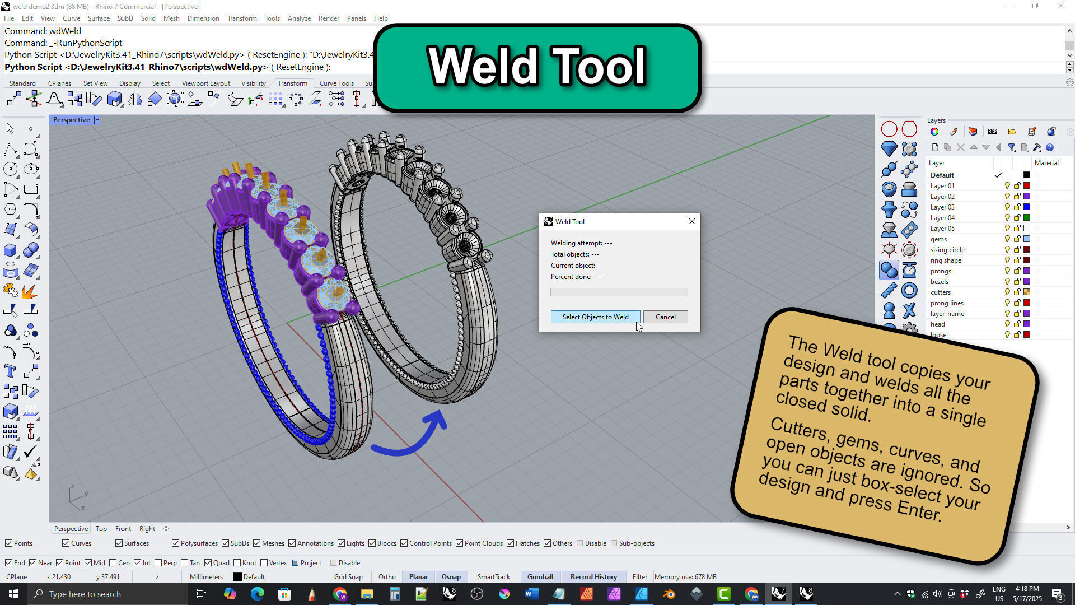Select the Rectangular Array tool in Transform toolbar

[x=275, y=100]
